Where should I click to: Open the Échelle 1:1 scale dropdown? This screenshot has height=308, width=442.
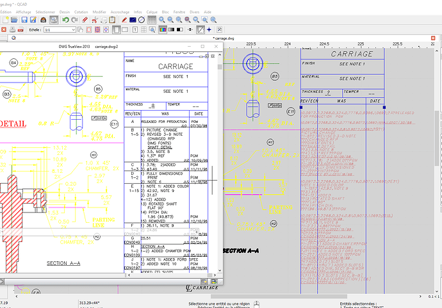[60, 29]
